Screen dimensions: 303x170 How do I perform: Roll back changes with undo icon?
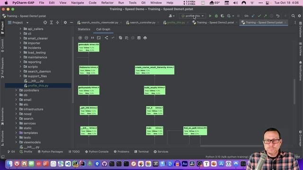pyautogui.click(x=278, y=16)
